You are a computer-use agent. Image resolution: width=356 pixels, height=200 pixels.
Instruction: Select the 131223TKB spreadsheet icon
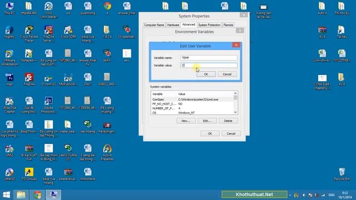[342, 56]
